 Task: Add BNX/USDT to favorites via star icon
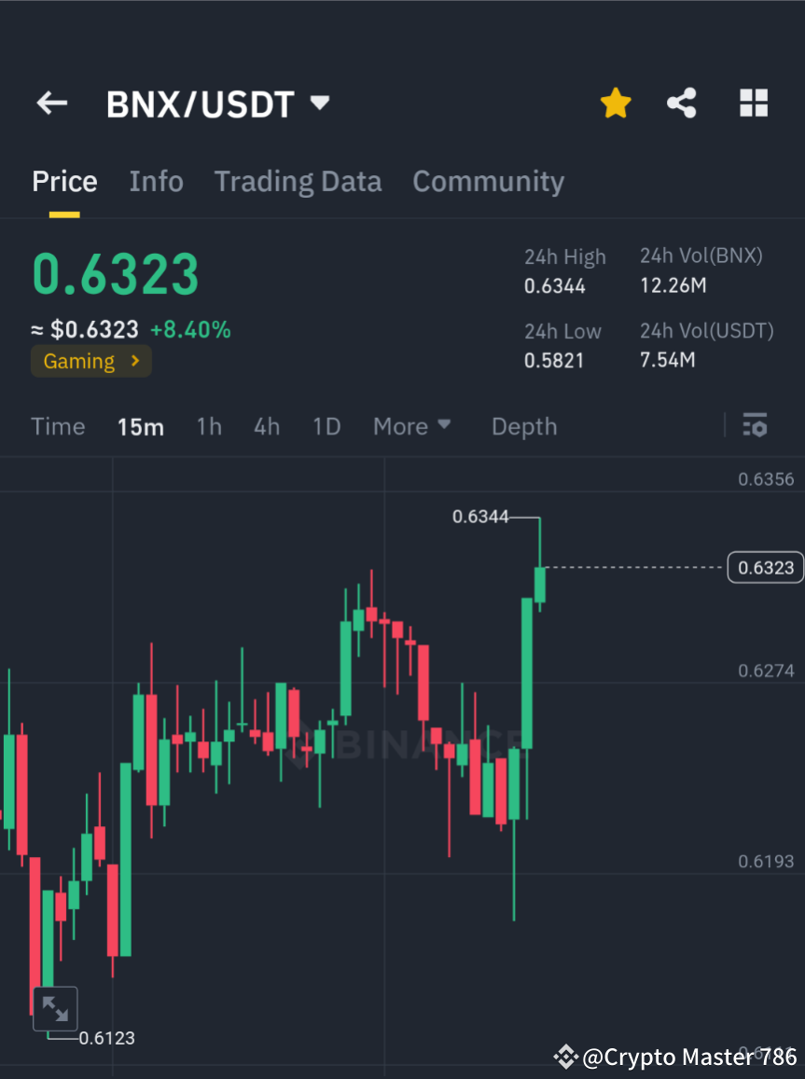[x=615, y=103]
